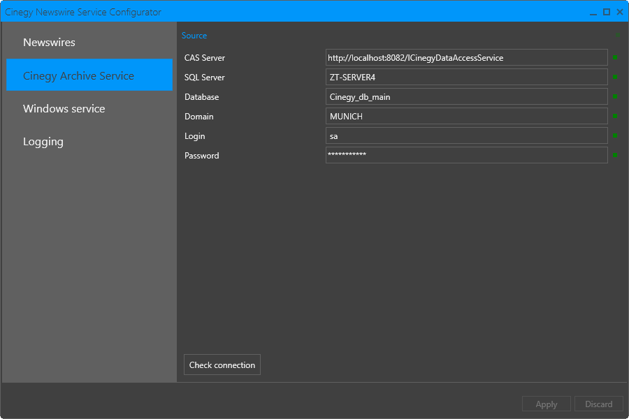Click the green indicator next to Database
The height and width of the screenshot is (419, 629).
coord(615,96)
